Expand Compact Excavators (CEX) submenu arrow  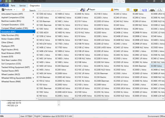coord(33,24)
